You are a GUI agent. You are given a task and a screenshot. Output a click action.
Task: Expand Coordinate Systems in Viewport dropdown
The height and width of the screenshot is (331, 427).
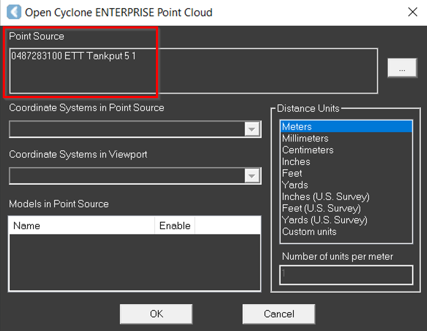point(252,176)
